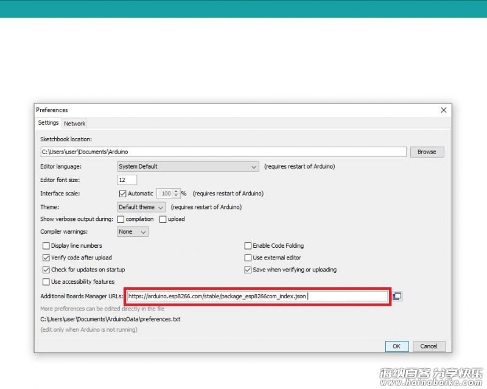Enable verbose output during upload
This screenshot has width=487, height=389.
163,219
